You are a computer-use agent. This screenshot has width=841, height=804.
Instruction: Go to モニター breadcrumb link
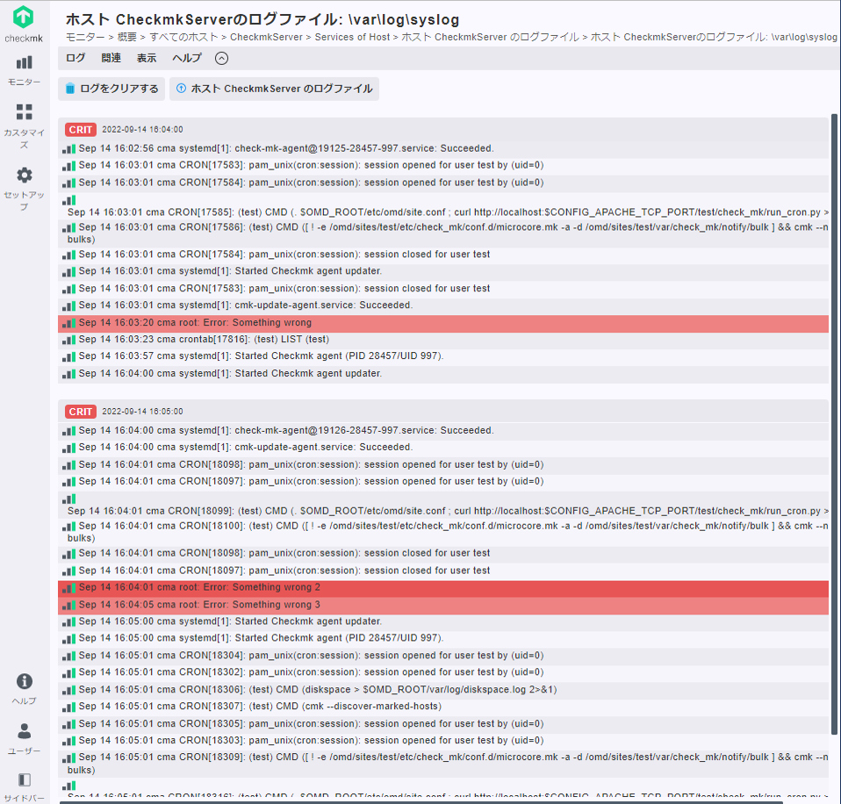[x=85, y=37]
